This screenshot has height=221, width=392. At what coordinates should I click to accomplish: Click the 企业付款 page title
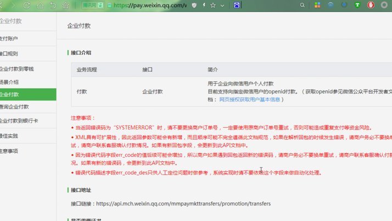click(79, 26)
